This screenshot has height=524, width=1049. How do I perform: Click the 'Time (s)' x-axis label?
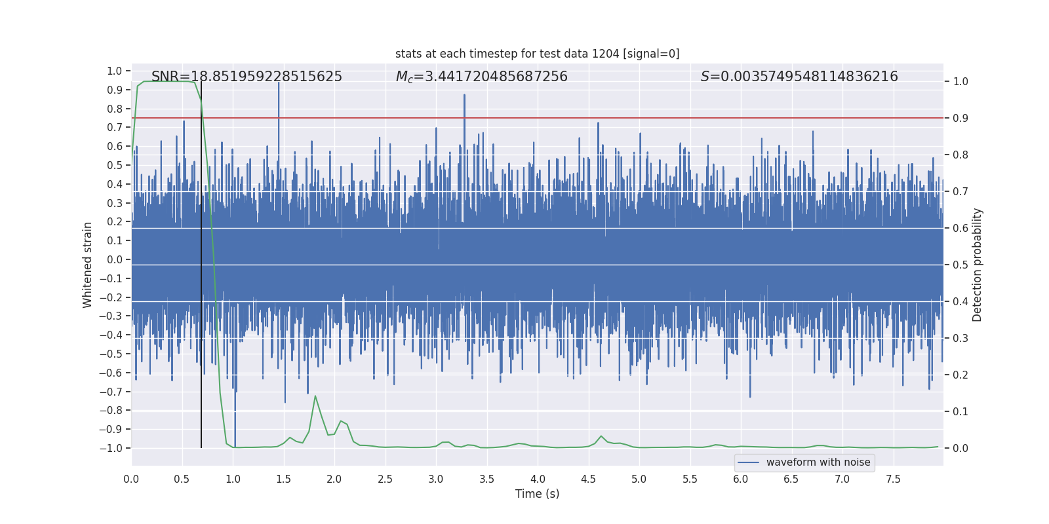[x=537, y=494]
